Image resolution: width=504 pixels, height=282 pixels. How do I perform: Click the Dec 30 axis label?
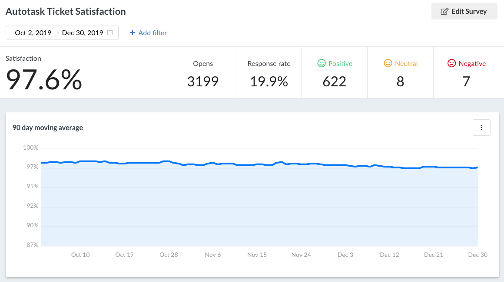point(477,255)
